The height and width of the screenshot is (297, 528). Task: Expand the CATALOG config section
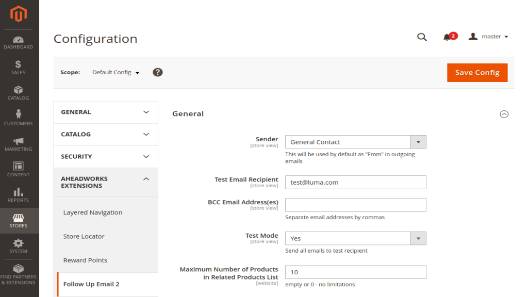point(106,135)
